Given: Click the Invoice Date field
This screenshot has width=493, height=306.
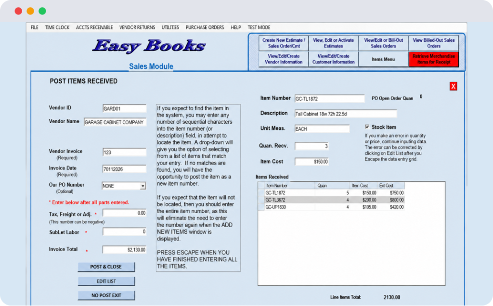Looking at the screenshot, I should 124,169.
